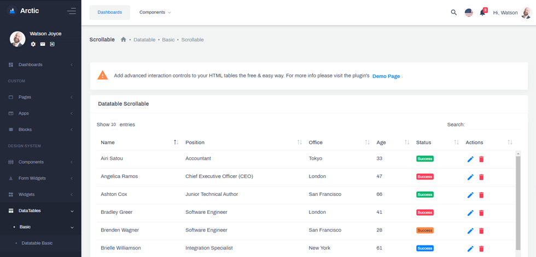Delete the Airi Satou row
Screen dimensions: 536x257
(x=481, y=159)
